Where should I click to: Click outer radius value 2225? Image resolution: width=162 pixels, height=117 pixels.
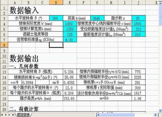(x=139, y=77)
